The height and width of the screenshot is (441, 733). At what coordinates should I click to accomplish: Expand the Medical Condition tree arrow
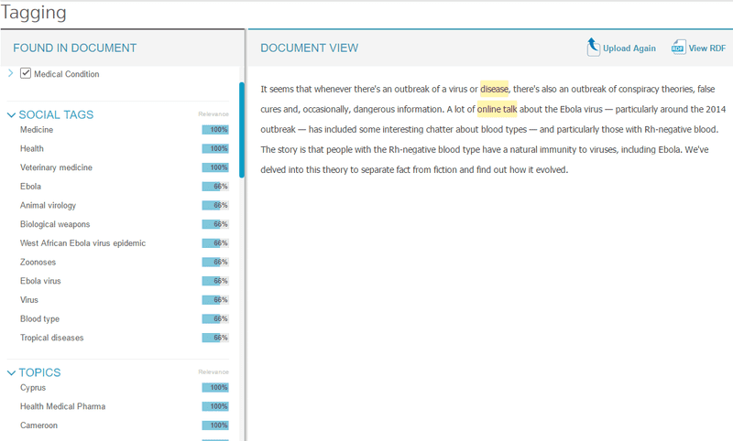click(x=10, y=73)
